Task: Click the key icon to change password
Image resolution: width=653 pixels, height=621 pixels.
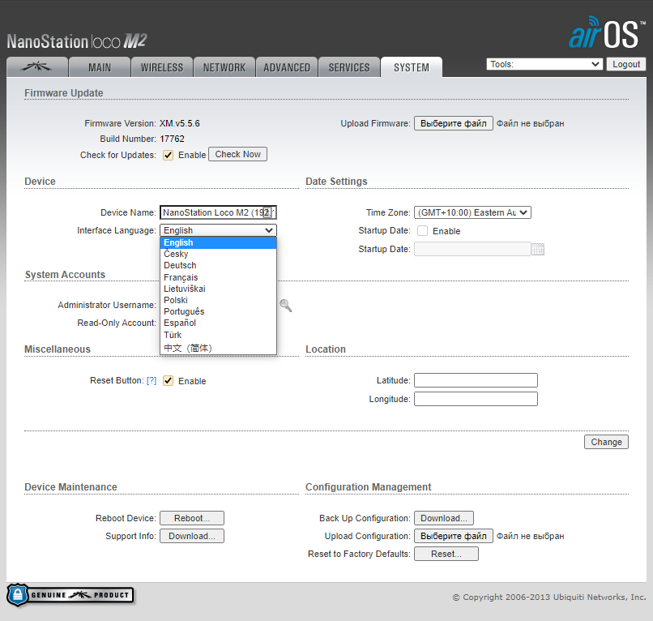Action: click(x=286, y=306)
